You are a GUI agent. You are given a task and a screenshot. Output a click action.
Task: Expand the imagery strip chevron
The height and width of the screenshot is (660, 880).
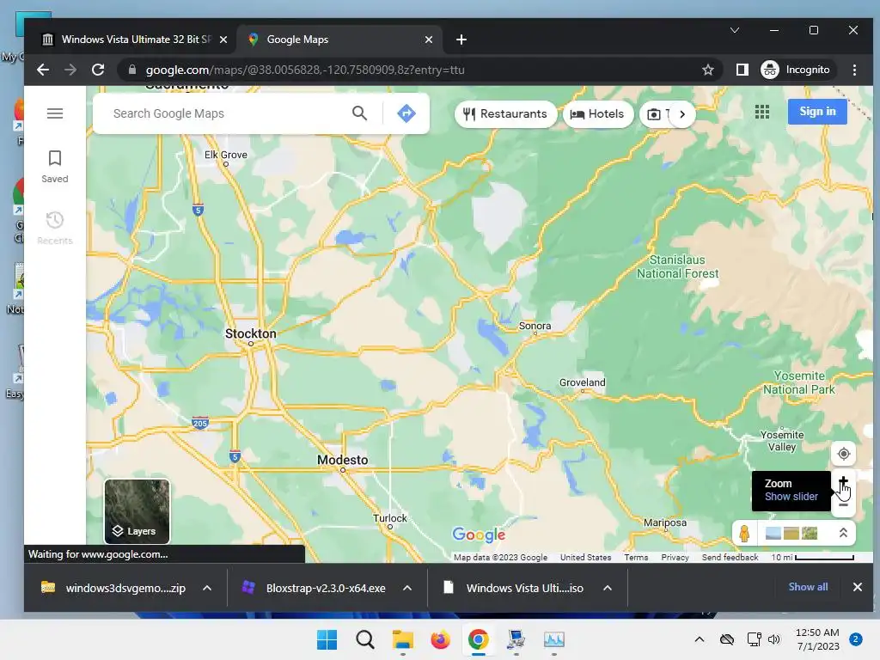(843, 533)
